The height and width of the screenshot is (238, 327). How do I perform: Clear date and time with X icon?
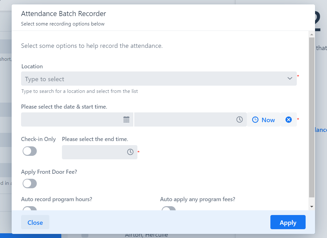click(x=288, y=120)
